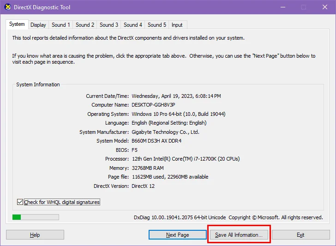Click the Help button
Viewport: 336px width, 246px height.
pyautogui.click(x=35, y=235)
